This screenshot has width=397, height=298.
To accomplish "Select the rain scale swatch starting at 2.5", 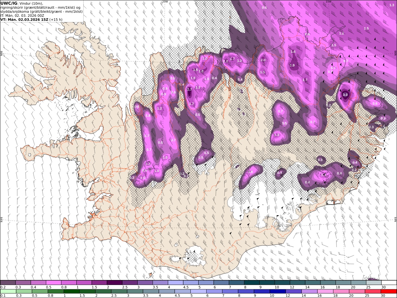I will coord(119,291).
